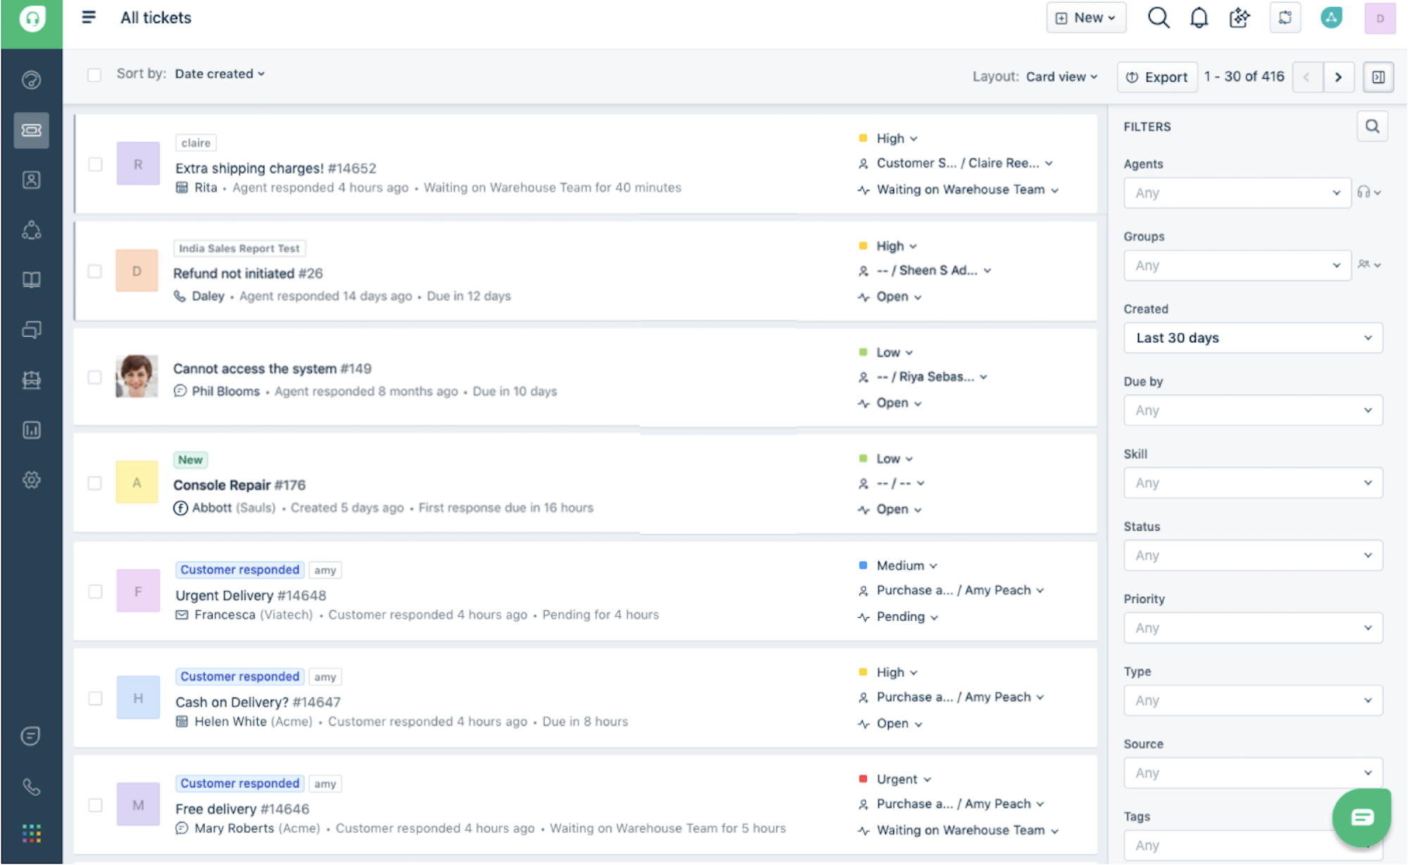
Task: Select the checkbox for Free delivery ticket
Action: tap(95, 805)
